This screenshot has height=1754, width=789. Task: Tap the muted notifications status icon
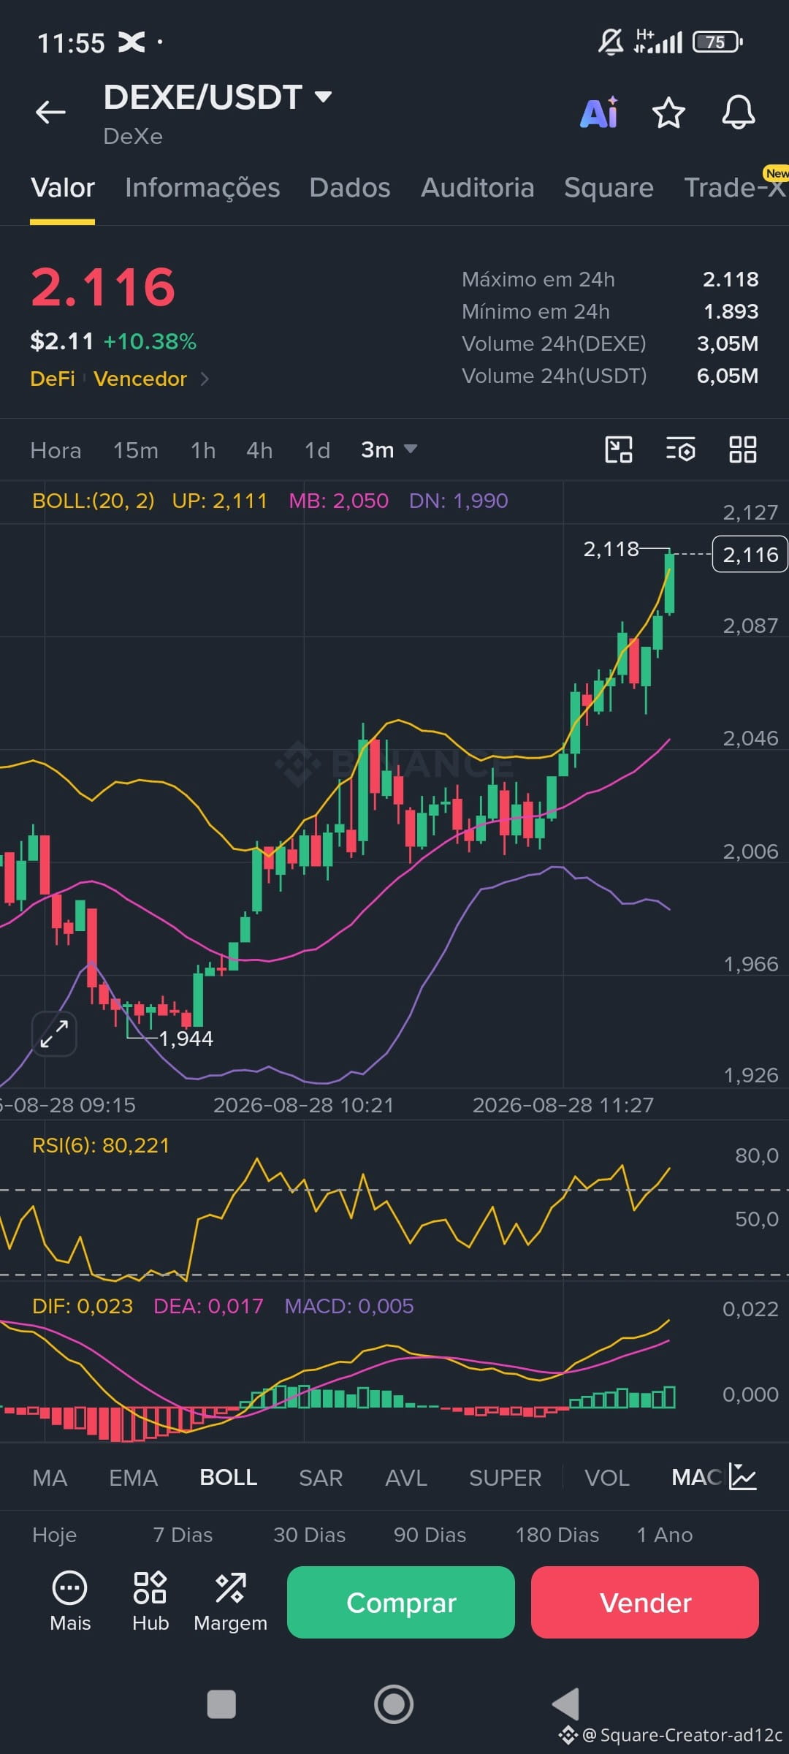(x=611, y=42)
